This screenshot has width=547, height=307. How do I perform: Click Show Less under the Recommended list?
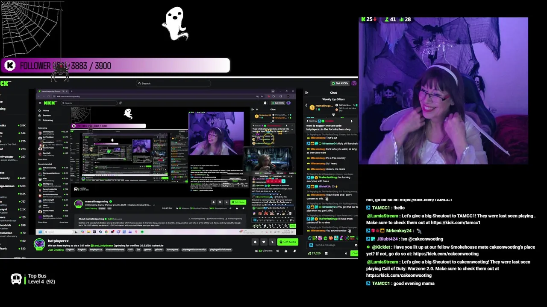64,222
